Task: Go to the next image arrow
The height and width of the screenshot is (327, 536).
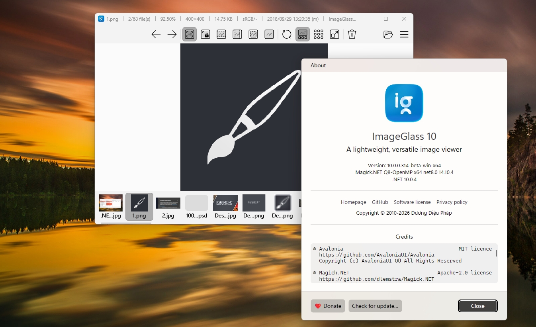Action: tap(172, 35)
